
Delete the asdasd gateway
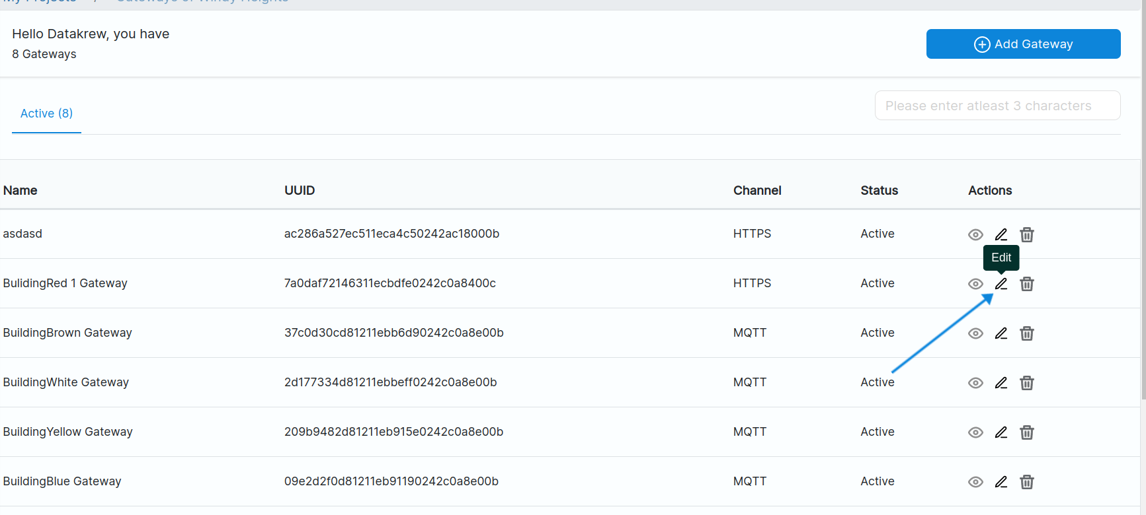click(x=1027, y=234)
